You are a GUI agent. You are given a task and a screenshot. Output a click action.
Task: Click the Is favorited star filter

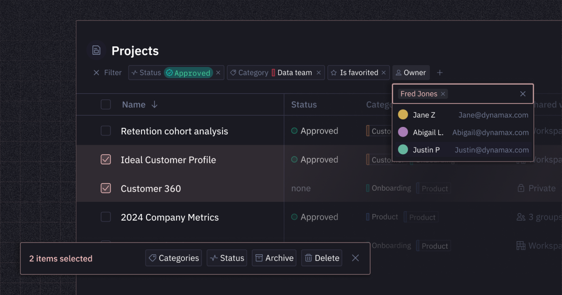pos(334,73)
